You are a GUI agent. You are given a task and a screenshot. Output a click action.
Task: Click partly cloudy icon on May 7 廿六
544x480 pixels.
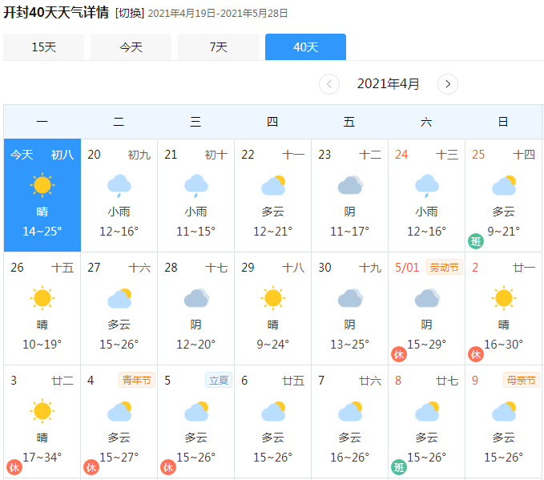pyautogui.click(x=350, y=412)
